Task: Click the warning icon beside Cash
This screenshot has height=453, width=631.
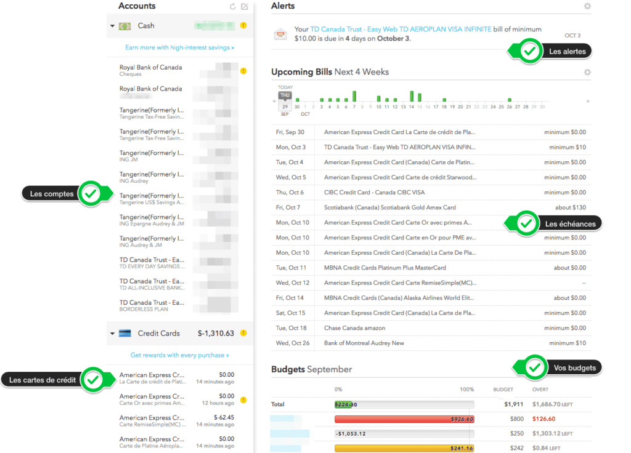Action: pyautogui.click(x=243, y=26)
